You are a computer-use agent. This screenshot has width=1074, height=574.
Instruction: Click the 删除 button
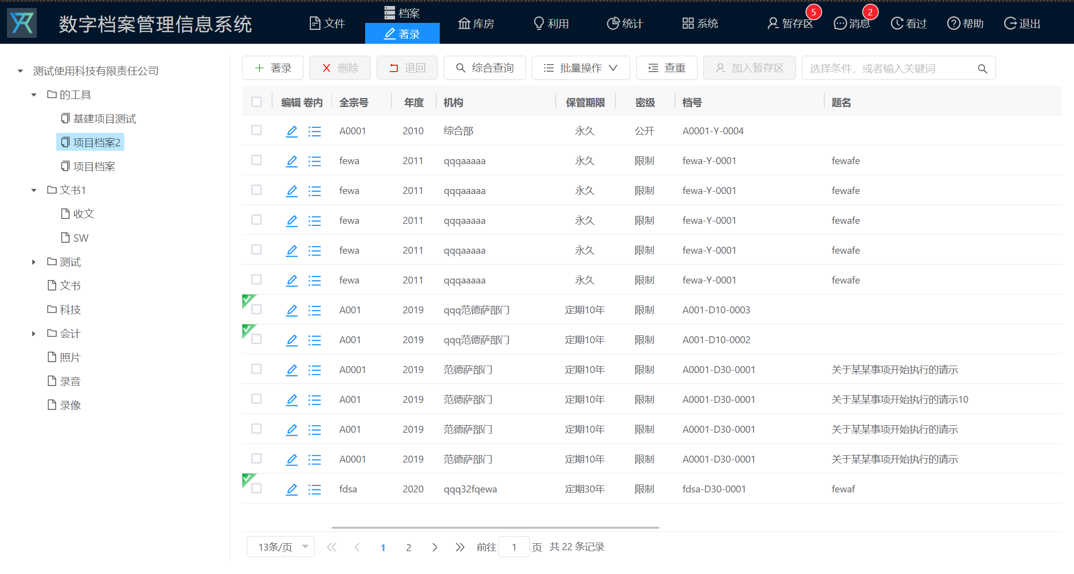pos(340,68)
